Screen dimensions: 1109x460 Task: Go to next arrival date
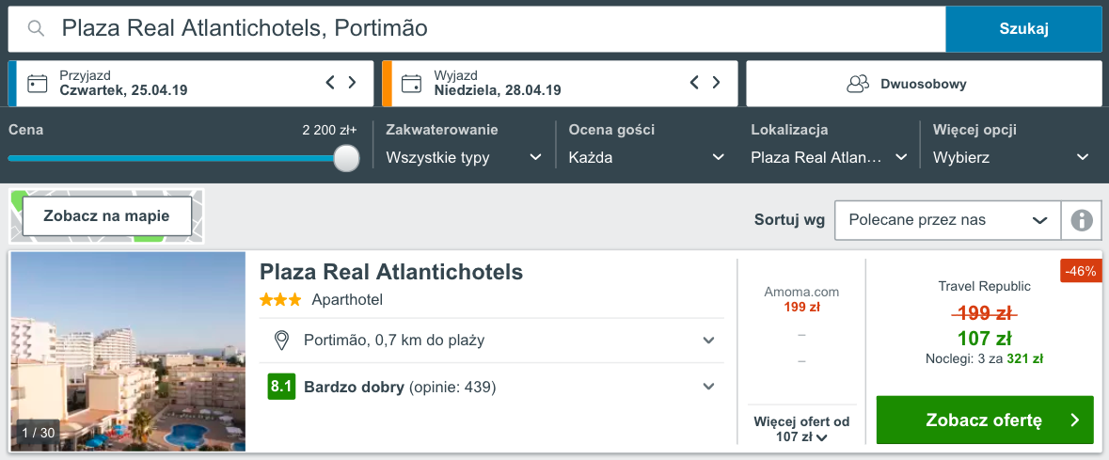[x=353, y=83]
